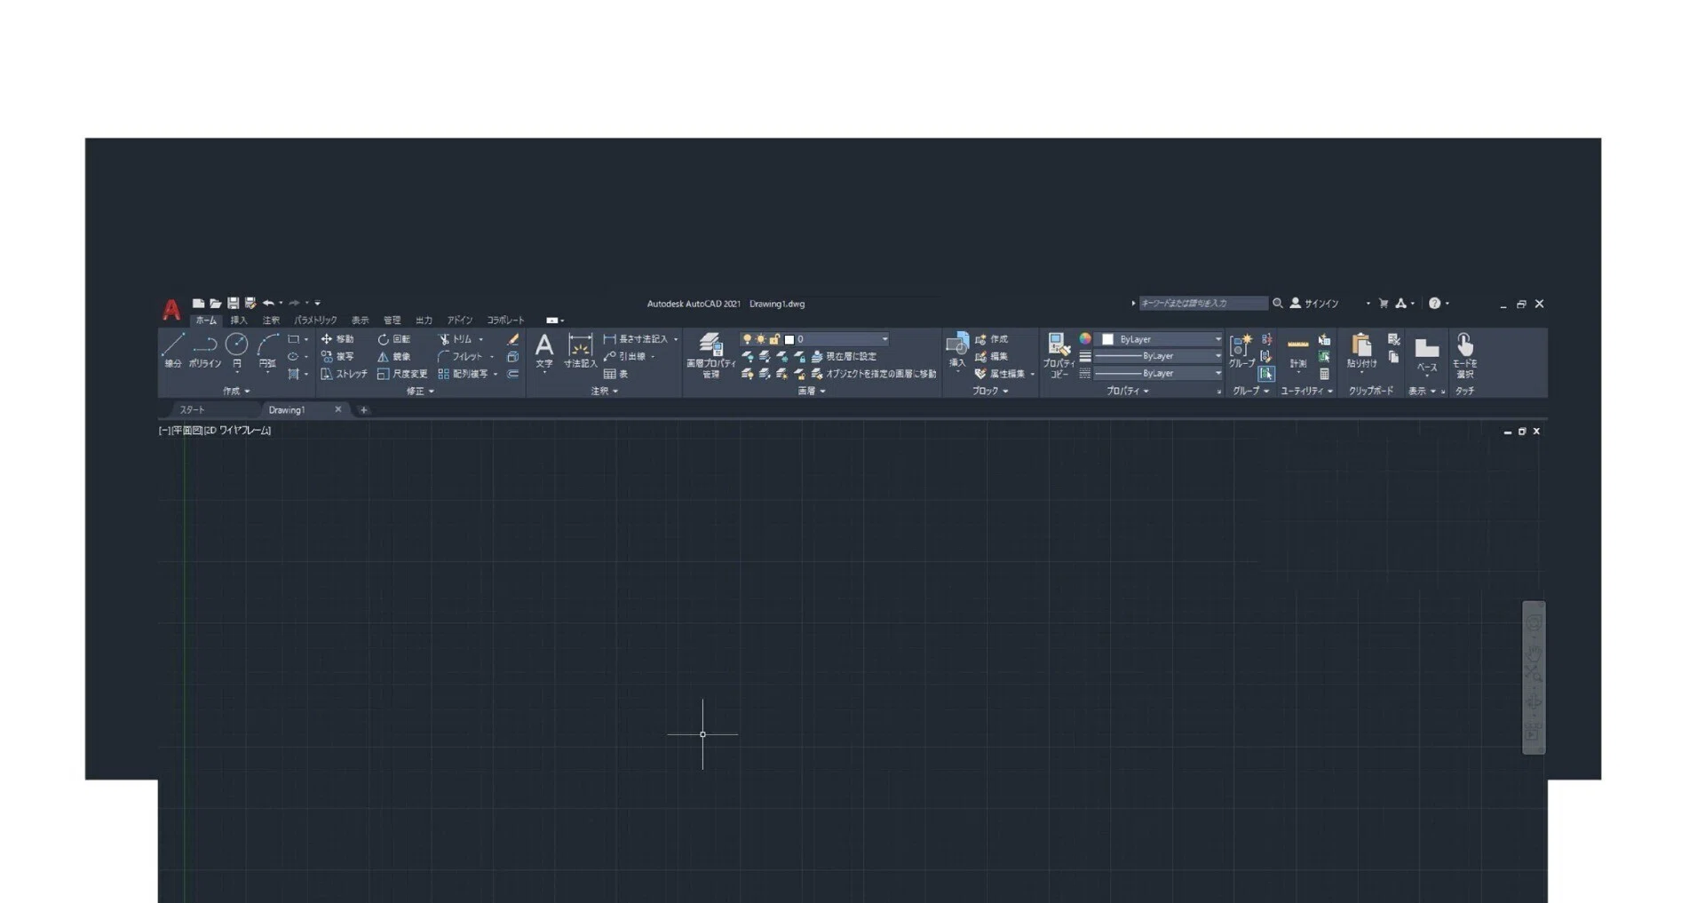This screenshot has height=903, width=1705.
Task: Click the トリム trim button
Action: (456, 339)
